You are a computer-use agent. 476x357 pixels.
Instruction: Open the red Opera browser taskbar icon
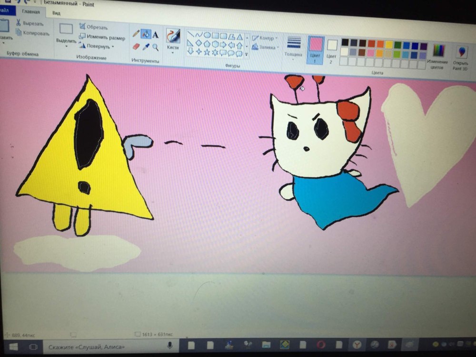pyautogui.click(x=321, y=345)
